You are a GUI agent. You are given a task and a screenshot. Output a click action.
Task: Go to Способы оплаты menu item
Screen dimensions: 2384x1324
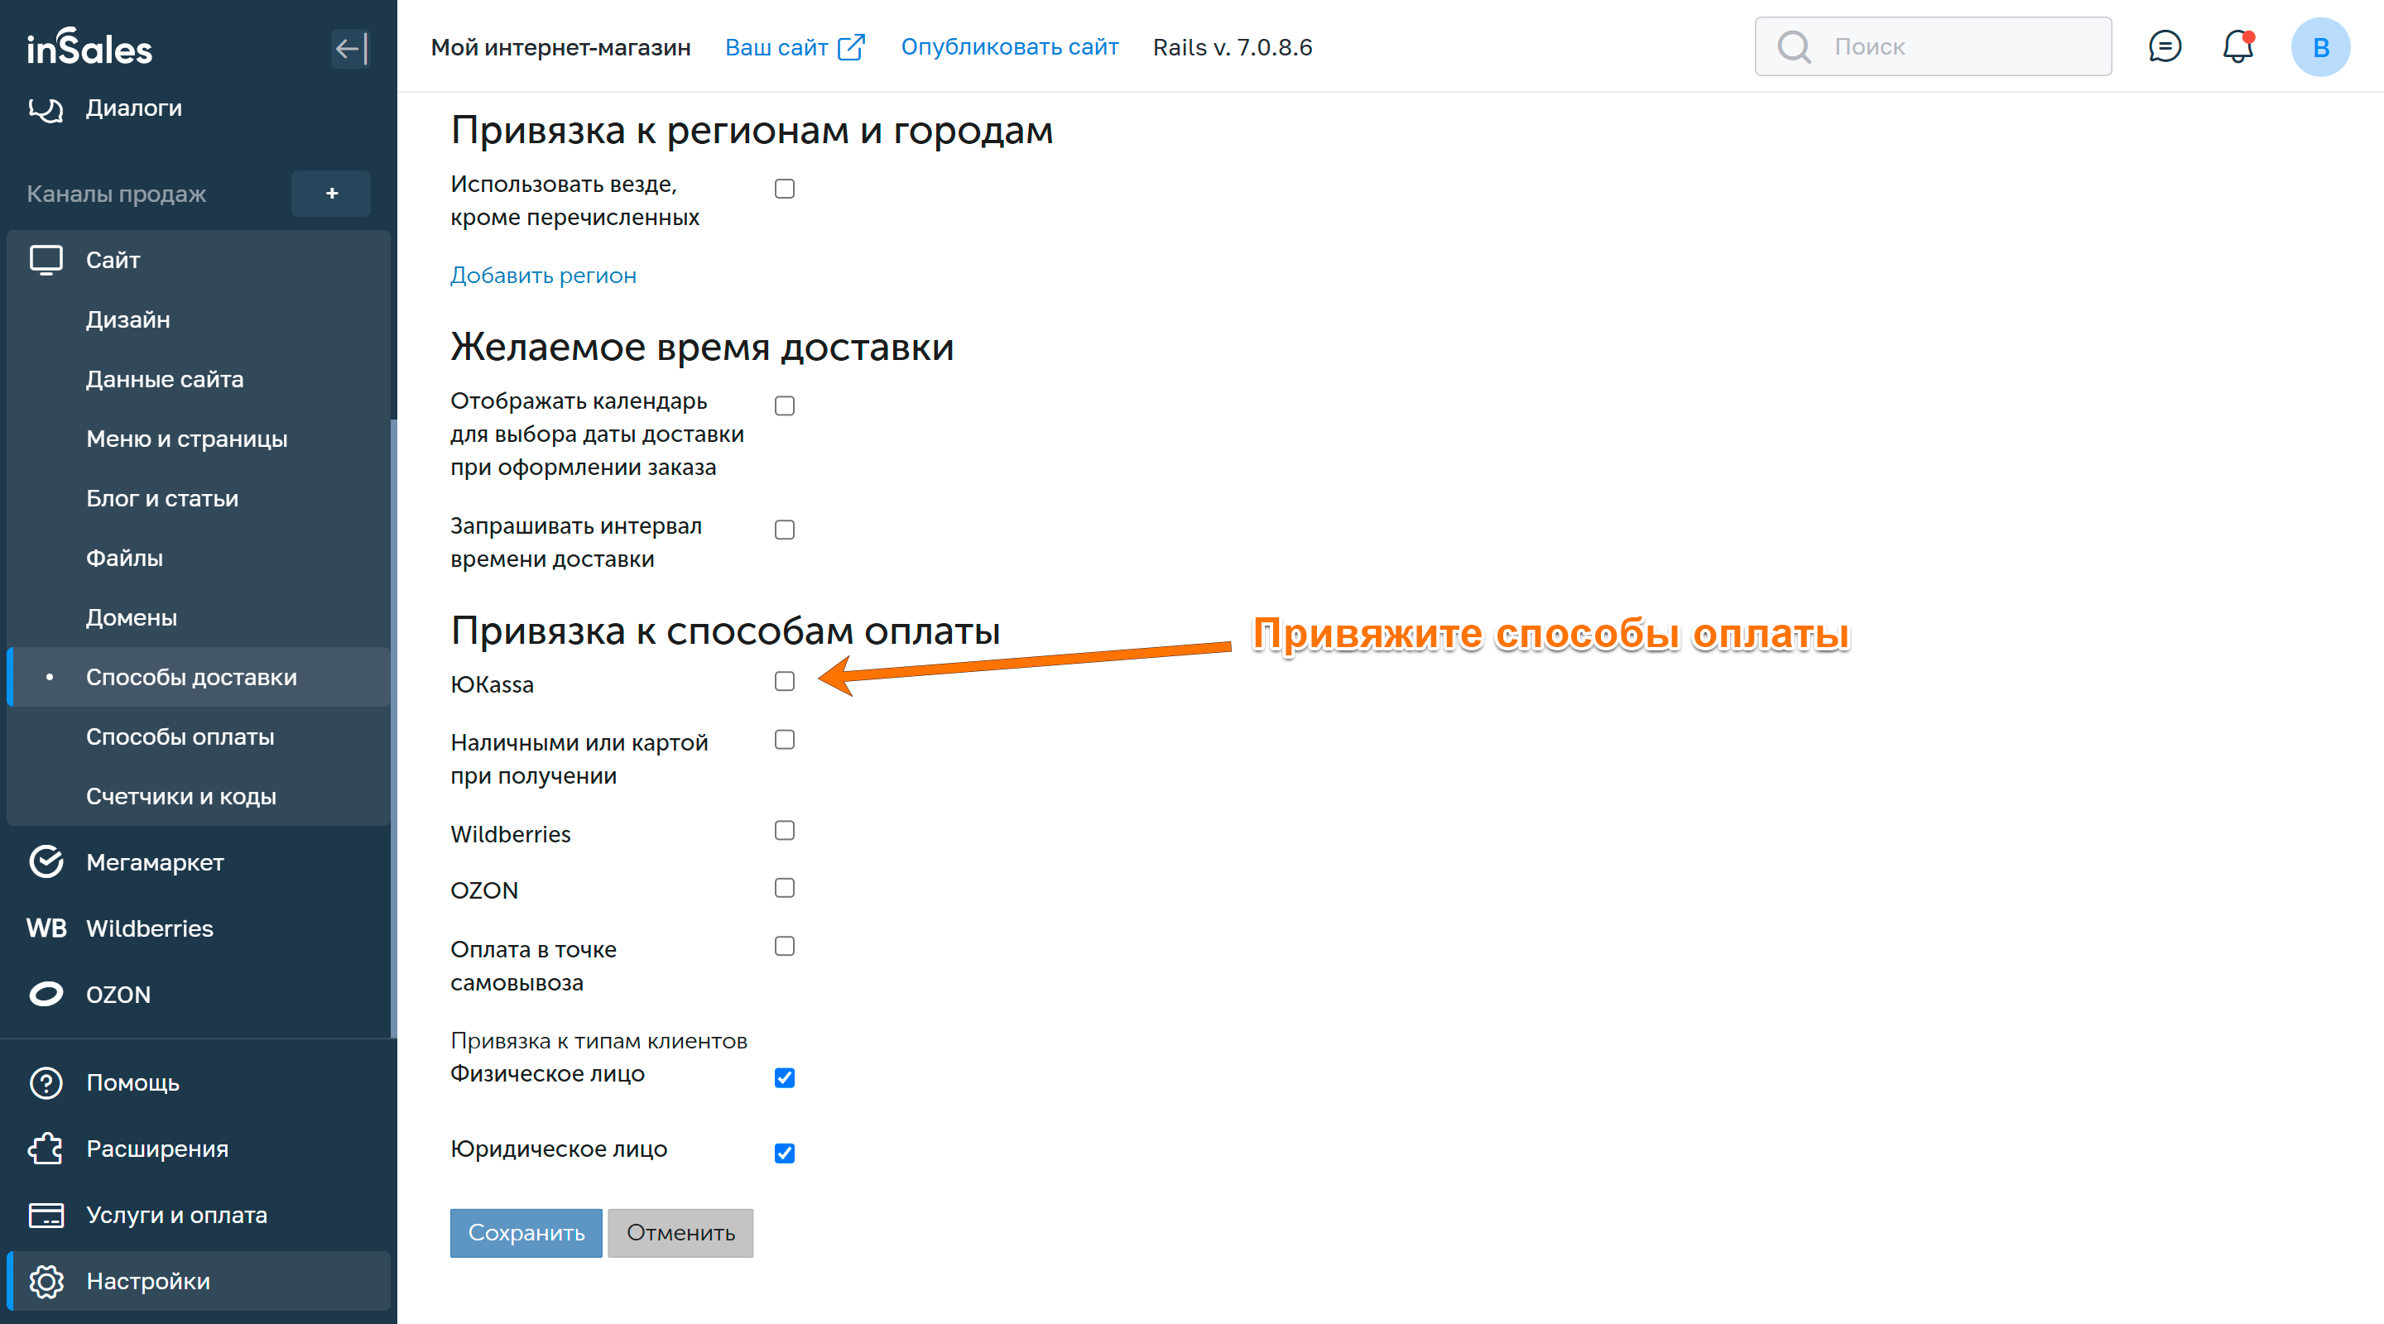point(180,736)
